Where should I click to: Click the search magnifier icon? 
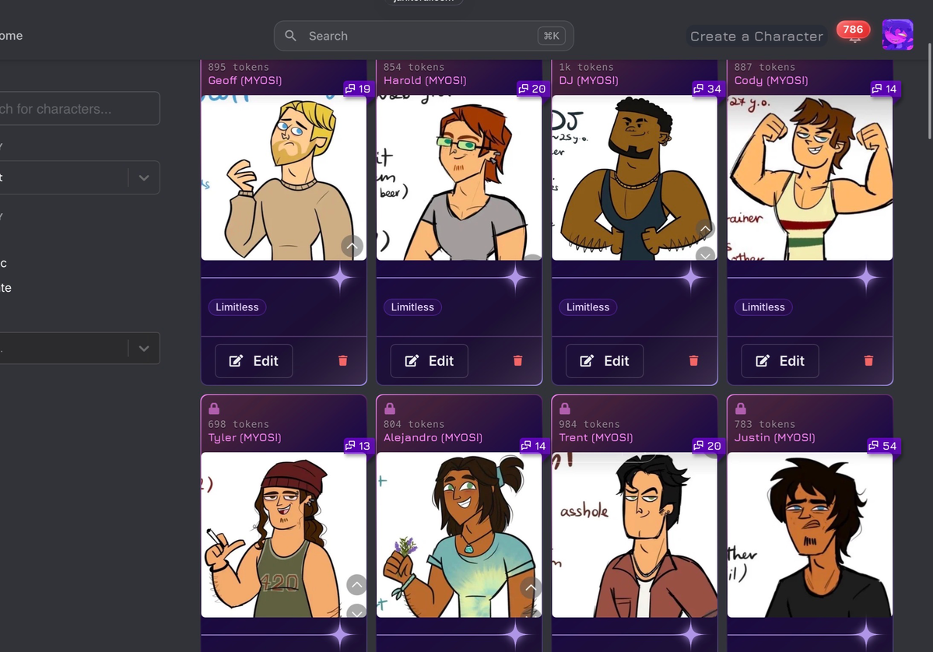click(290, 36)
